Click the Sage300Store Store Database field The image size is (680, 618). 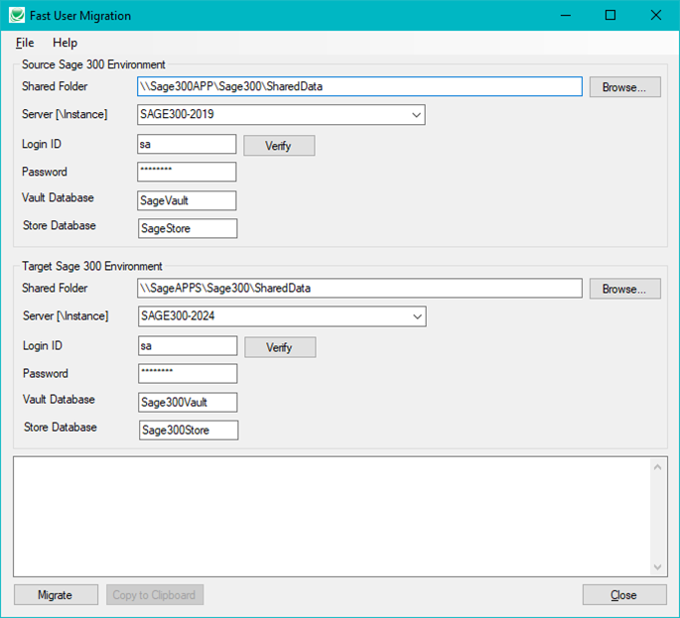point(189,431)
